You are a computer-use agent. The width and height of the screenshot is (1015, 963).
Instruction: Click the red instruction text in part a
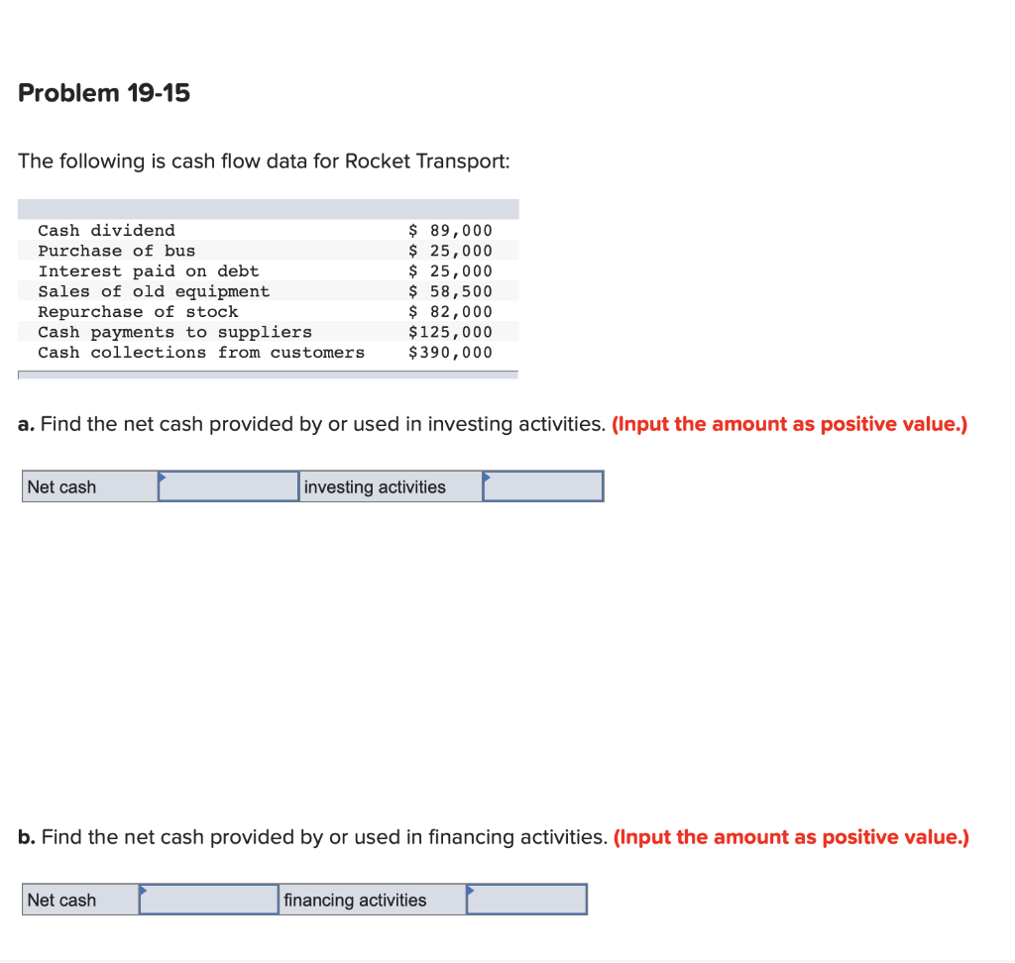(788, 424)
